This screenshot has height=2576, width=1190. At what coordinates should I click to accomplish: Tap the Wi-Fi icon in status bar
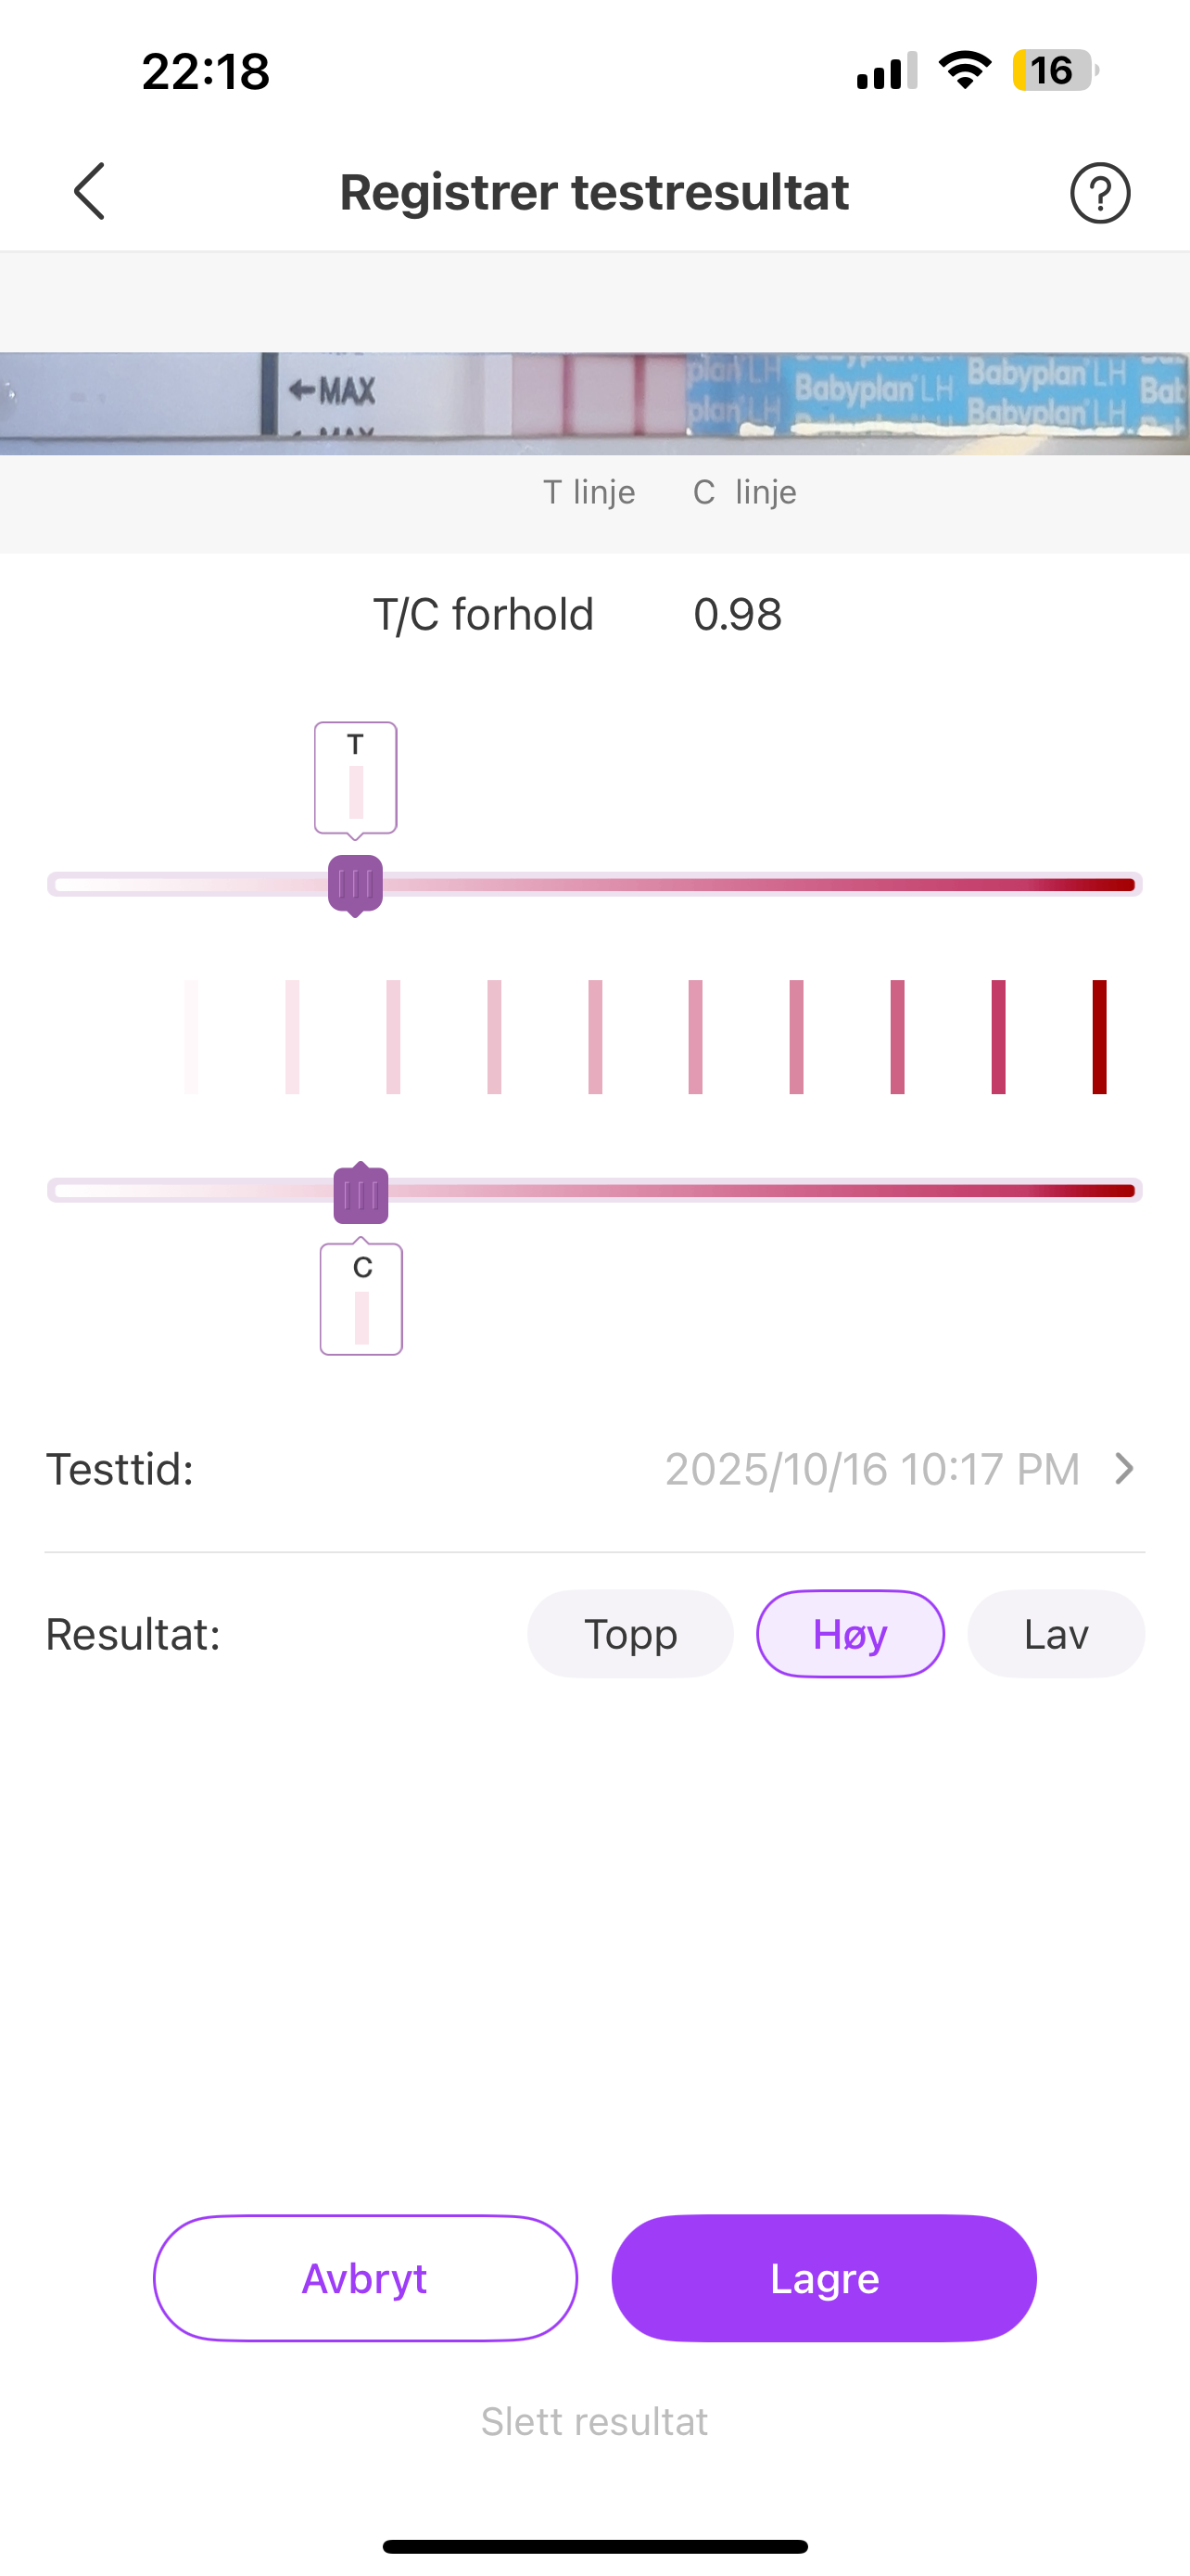point(964,71)
